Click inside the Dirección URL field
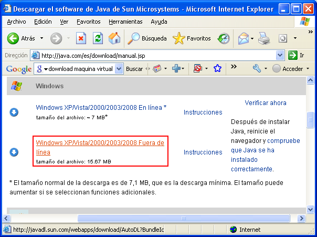 (157, 55)
